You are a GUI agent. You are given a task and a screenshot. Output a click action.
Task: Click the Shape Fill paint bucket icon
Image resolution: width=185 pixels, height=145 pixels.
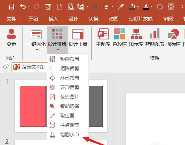pos(132,7)
